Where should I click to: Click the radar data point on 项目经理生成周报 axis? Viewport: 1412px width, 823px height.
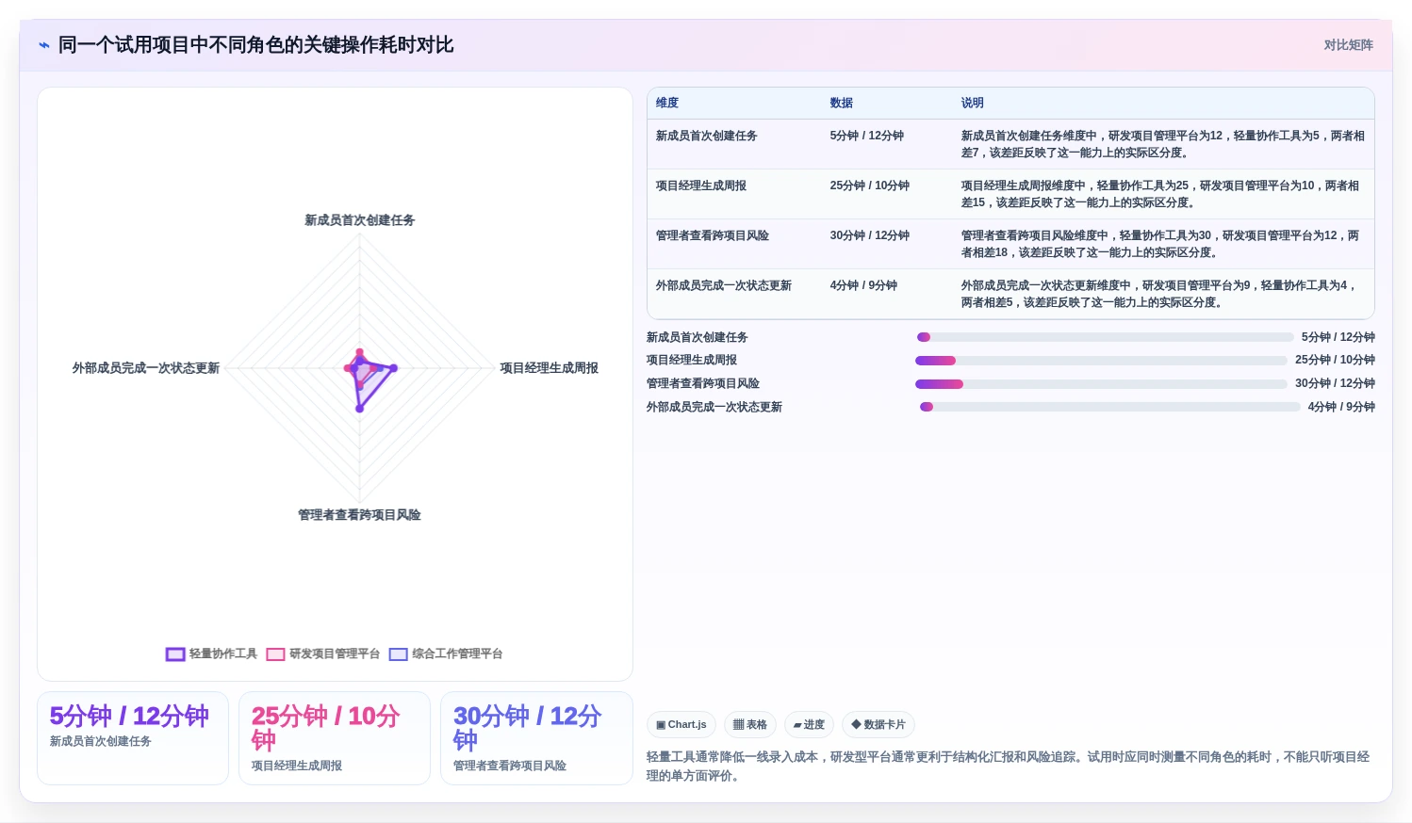[x=393, y=368]
